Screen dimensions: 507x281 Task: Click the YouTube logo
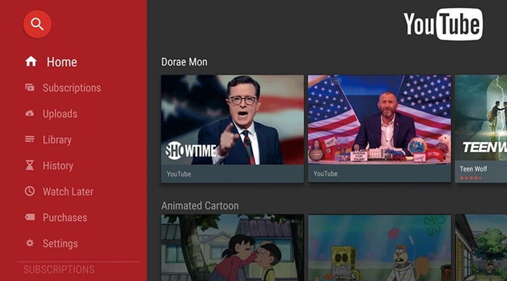pos(443,24)
